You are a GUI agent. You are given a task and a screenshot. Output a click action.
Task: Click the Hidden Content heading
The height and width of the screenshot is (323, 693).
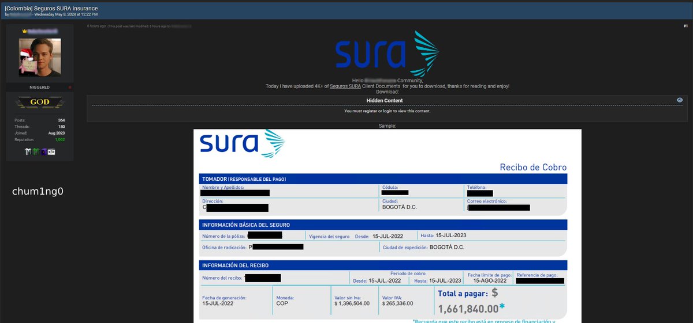coord(385,100)
